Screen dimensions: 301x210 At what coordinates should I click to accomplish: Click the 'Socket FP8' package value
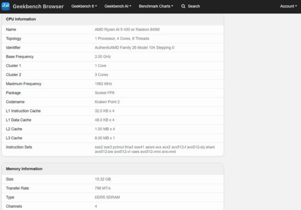105,92
